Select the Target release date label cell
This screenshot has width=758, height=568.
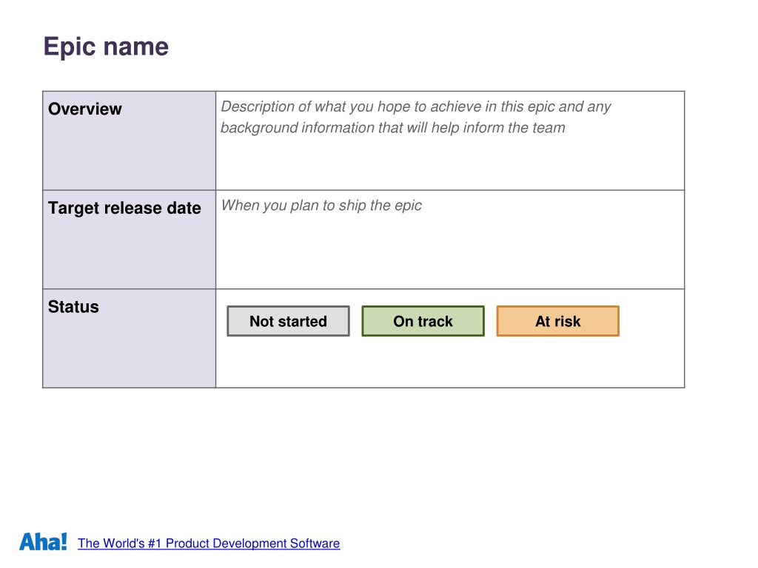pos(129,240)
